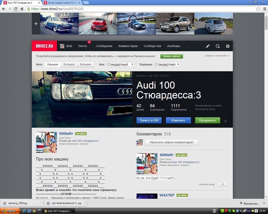Open Сообщения section
The width and height of the screenshot is (268, 214).
pos(104,46)
